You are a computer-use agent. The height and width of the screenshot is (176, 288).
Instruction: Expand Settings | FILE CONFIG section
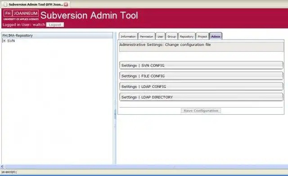201,76
